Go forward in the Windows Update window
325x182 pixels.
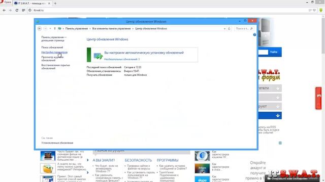[x=45, y=28]
